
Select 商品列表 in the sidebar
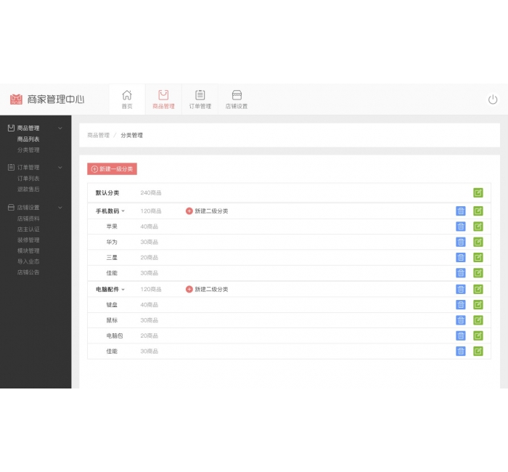point(28,139)
